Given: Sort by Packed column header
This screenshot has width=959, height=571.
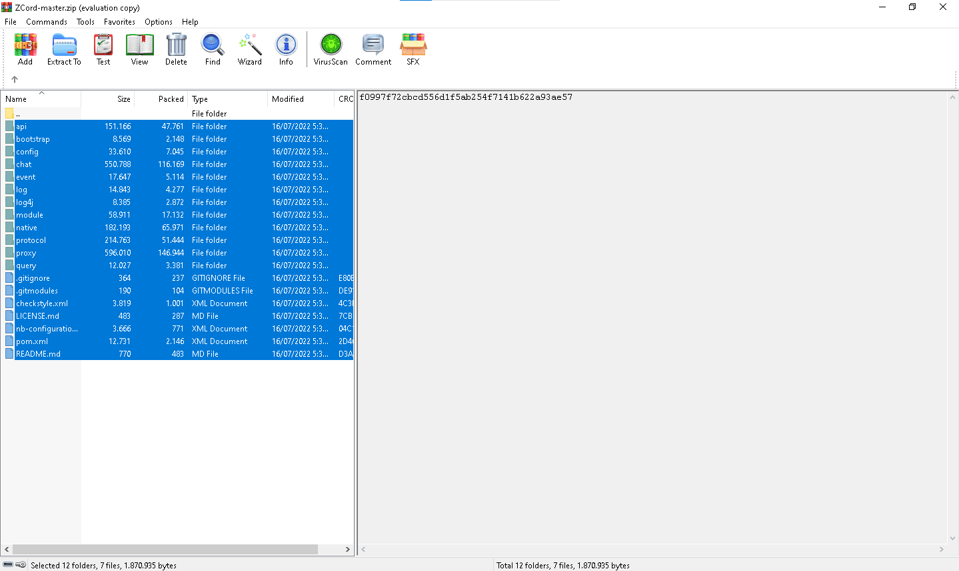Looking at the screenshot, I should (161, 99).
